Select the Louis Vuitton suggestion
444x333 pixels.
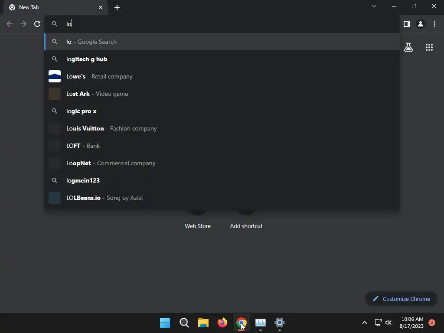click(222, 128)
